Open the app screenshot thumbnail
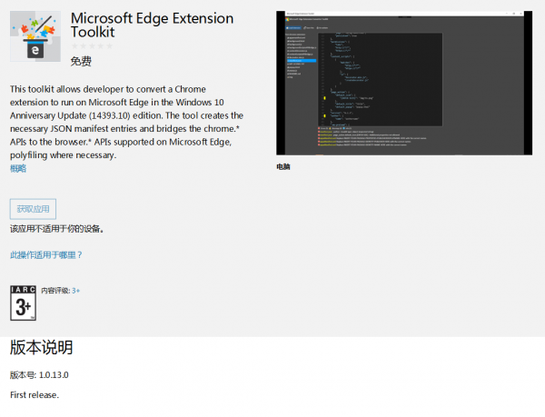Screen dimensions: 545x417 tap(403, 83)
